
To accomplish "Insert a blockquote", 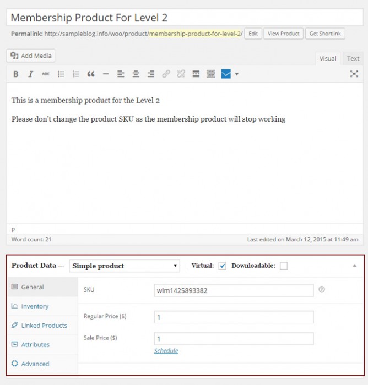I will (x=91, y=74).
